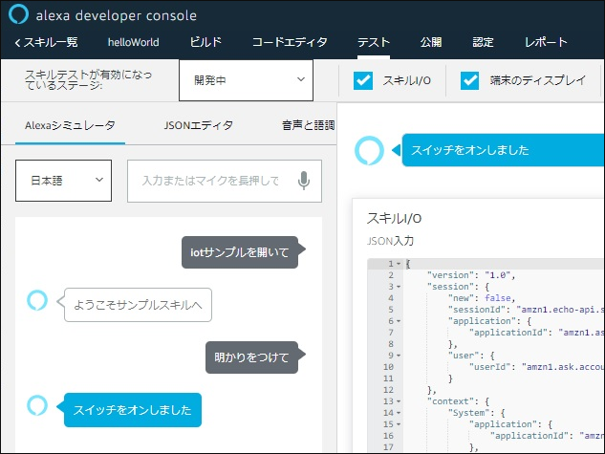
Task: Click the "applicationId" line 7 in JSON
Action: (x=536, y=333)
